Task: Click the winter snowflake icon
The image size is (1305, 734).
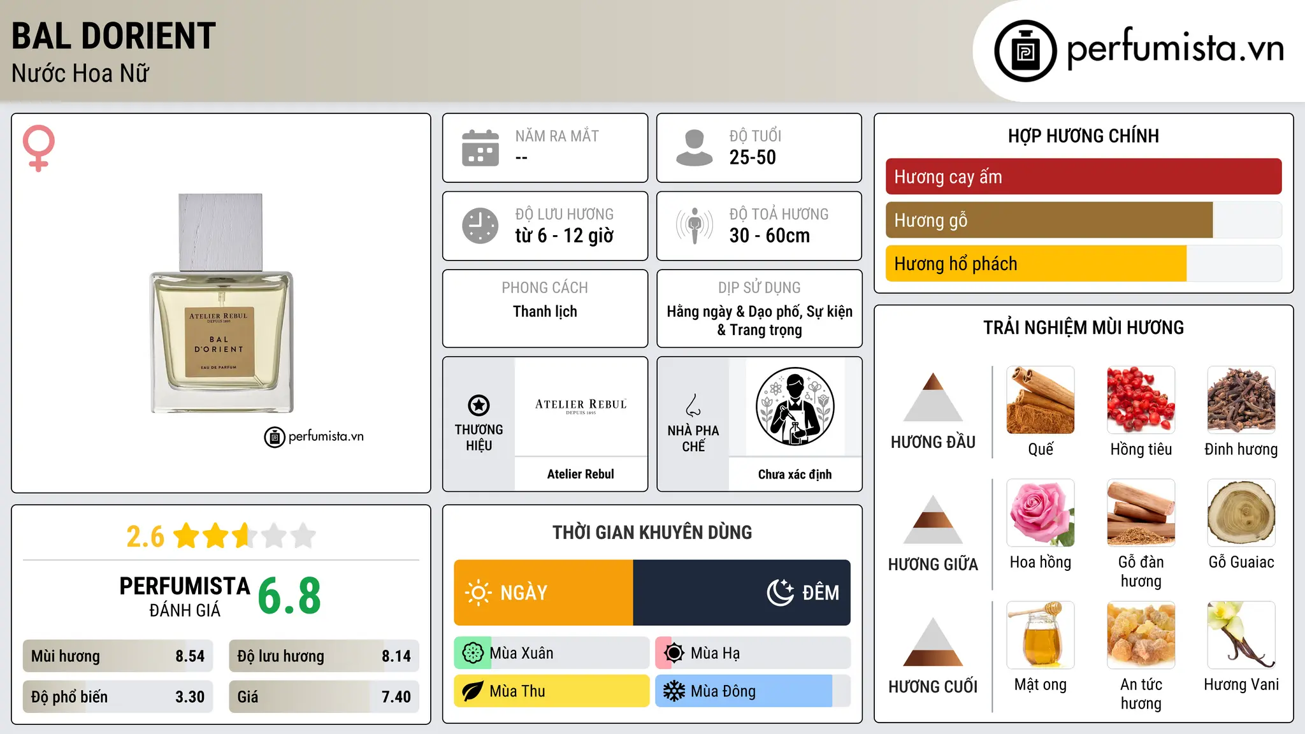Action: point(674,691)
